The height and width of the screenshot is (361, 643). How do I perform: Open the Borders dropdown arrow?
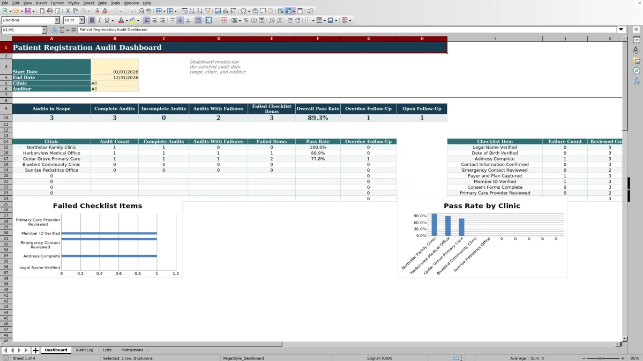click(x=313, y=20)
